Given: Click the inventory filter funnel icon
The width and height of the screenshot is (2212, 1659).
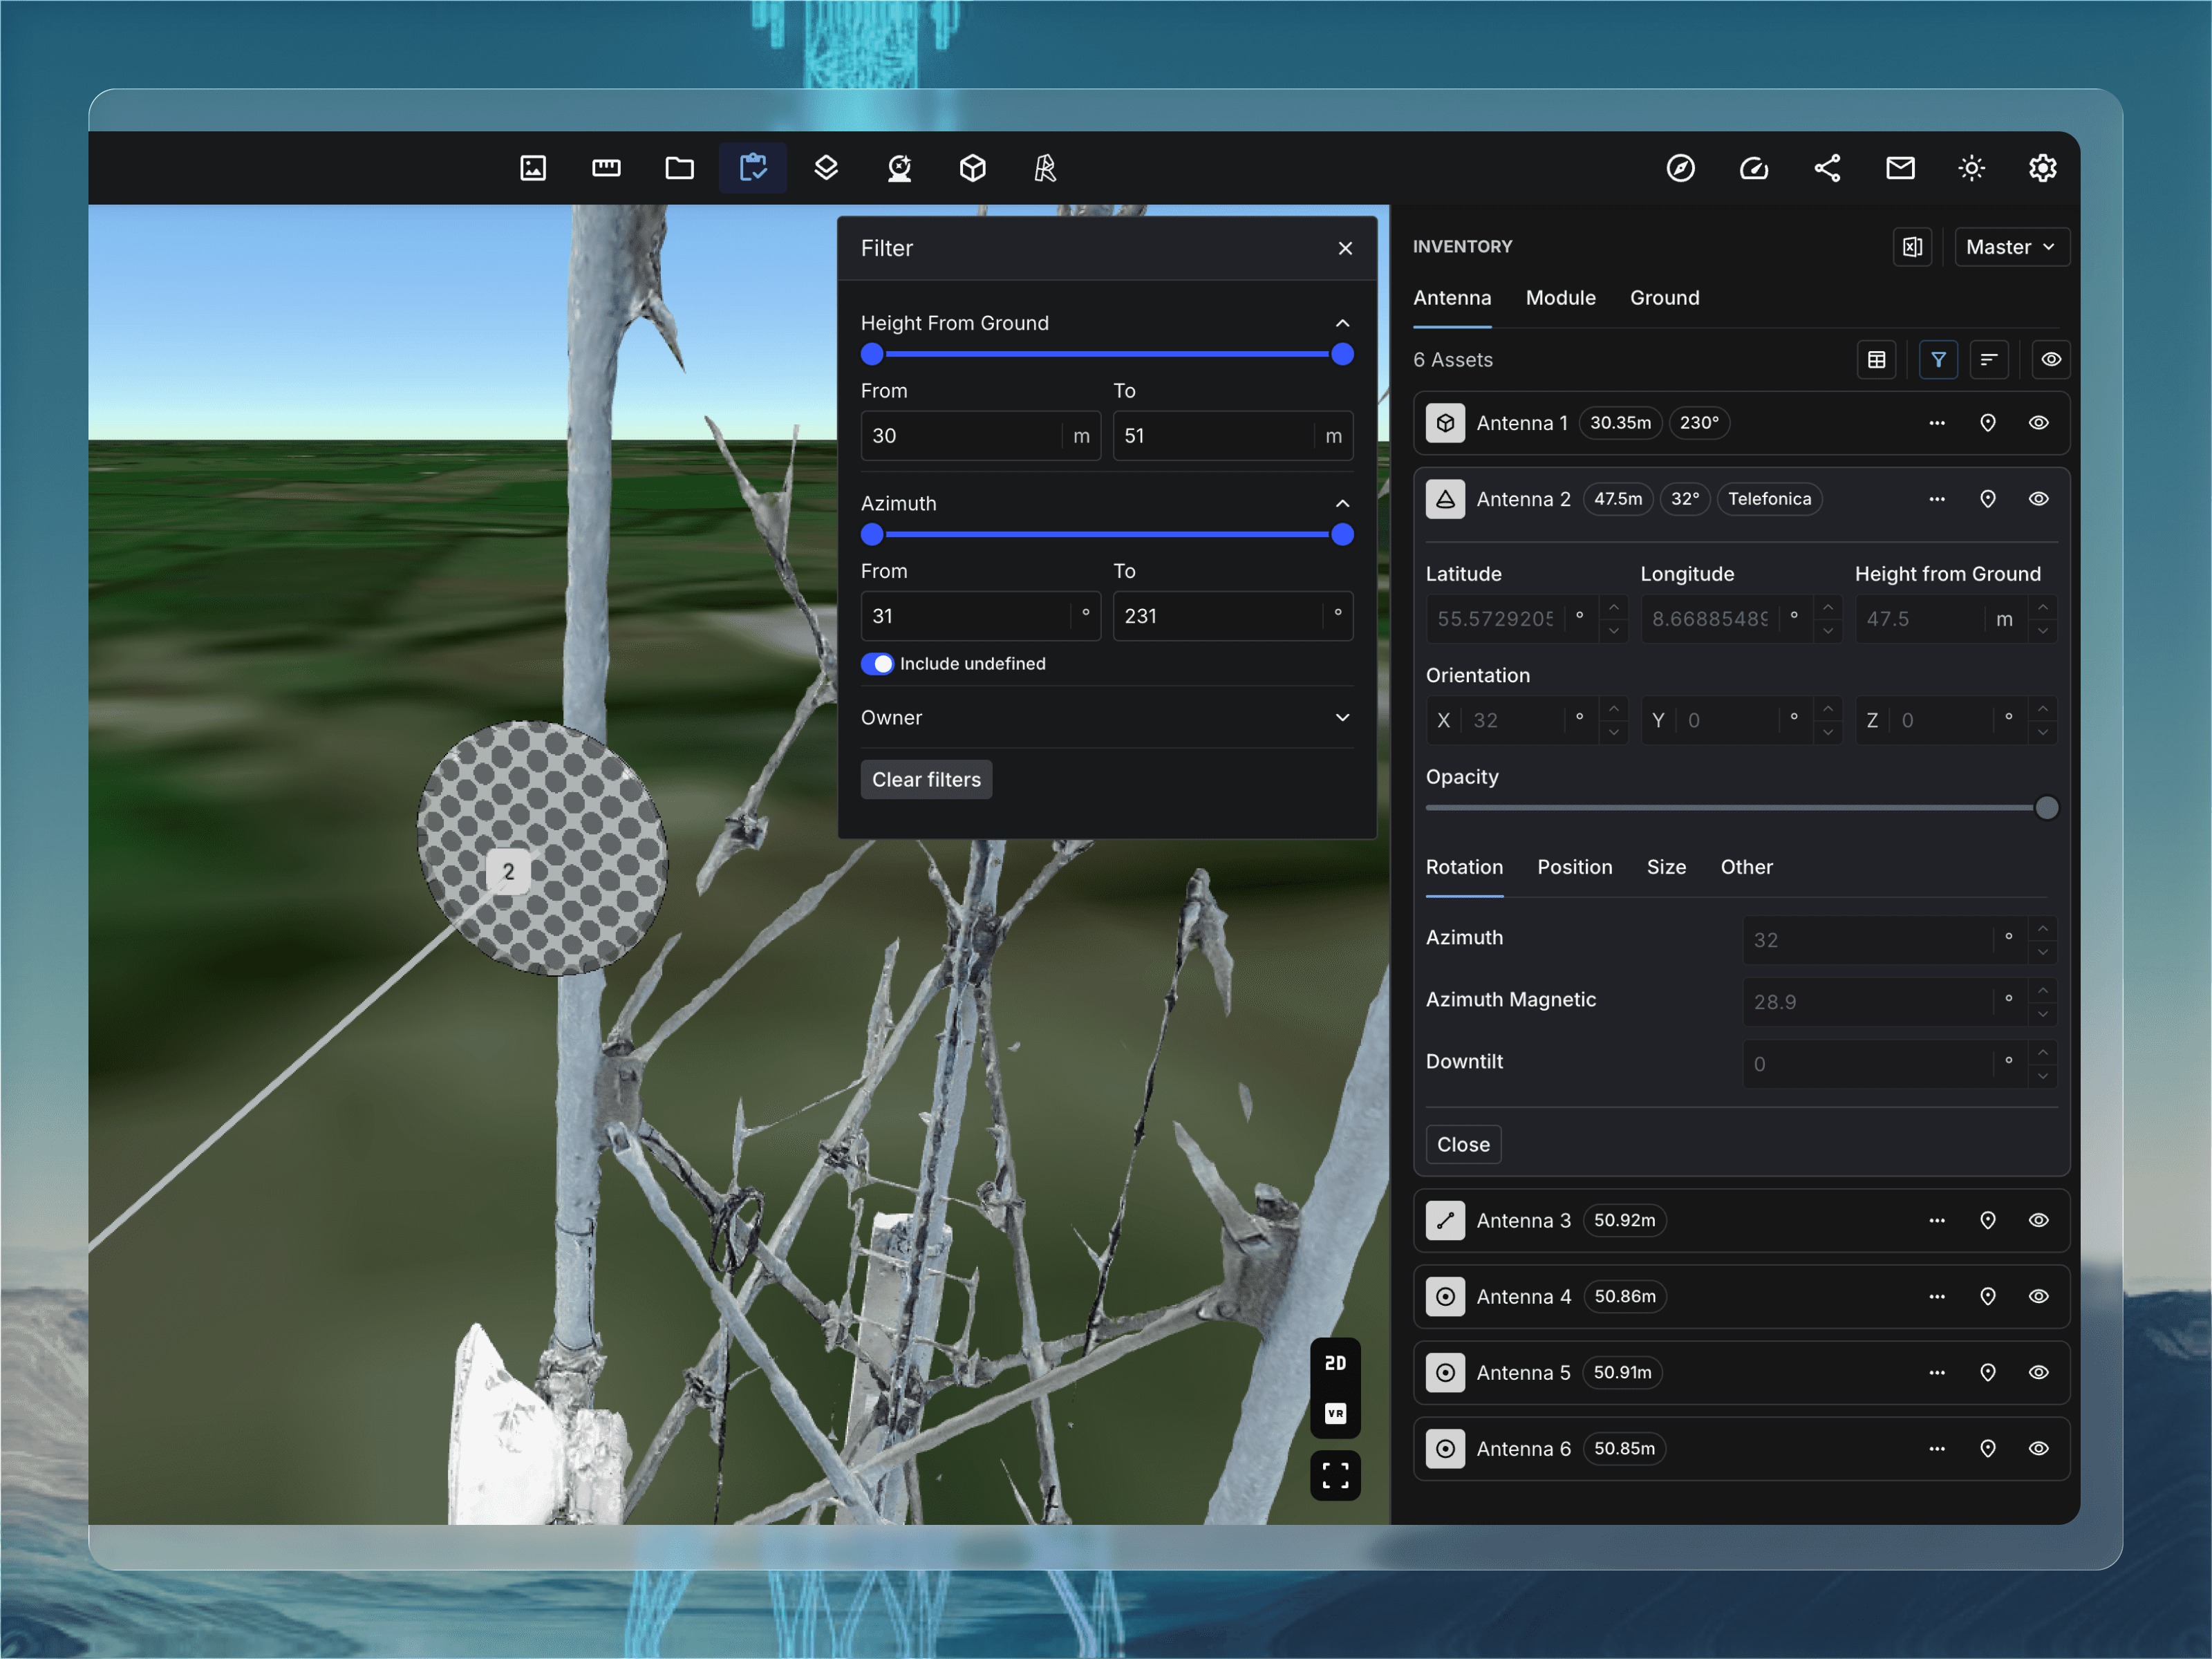Looking at the screenshot, I should pos(1938,359).
